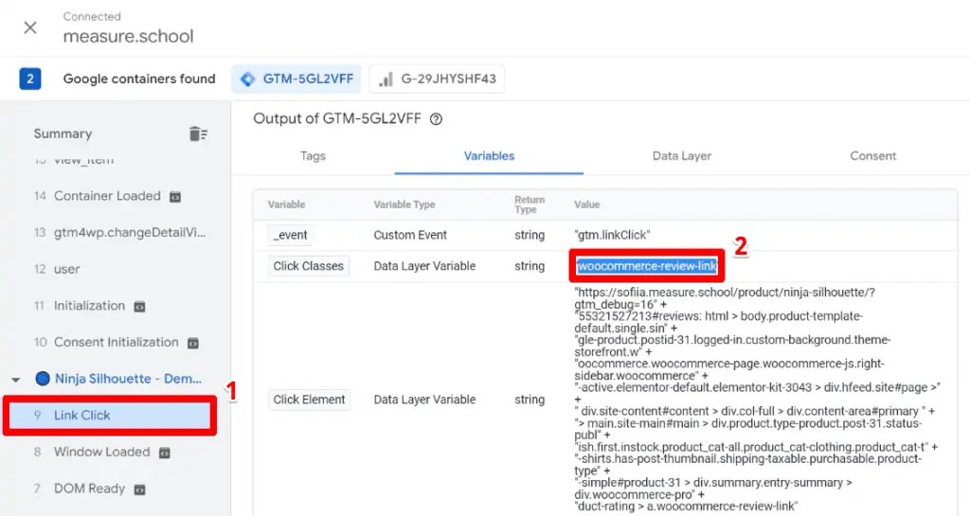The image size is (970, 516).
Task: Select the Ninja Silhouette - Dem... page entry
Action: coord(128,378)
